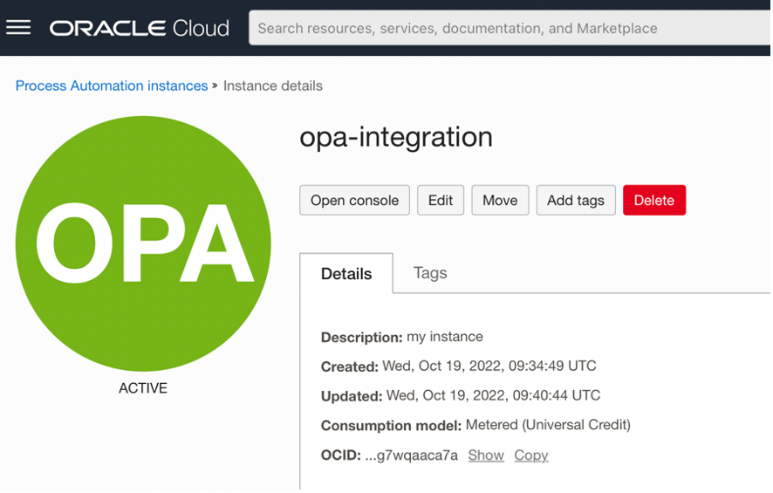Show the full OCID value

486,455
